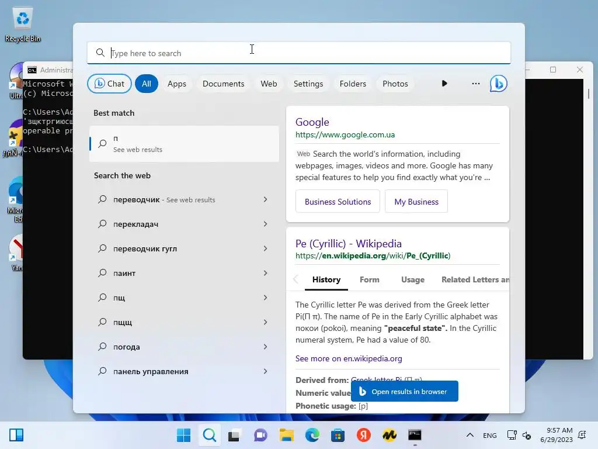Image resolution: width=598 pixels, height=449 pixels.
Task: Expand arrow for погода suggestion
Action: tap(266, 347)
